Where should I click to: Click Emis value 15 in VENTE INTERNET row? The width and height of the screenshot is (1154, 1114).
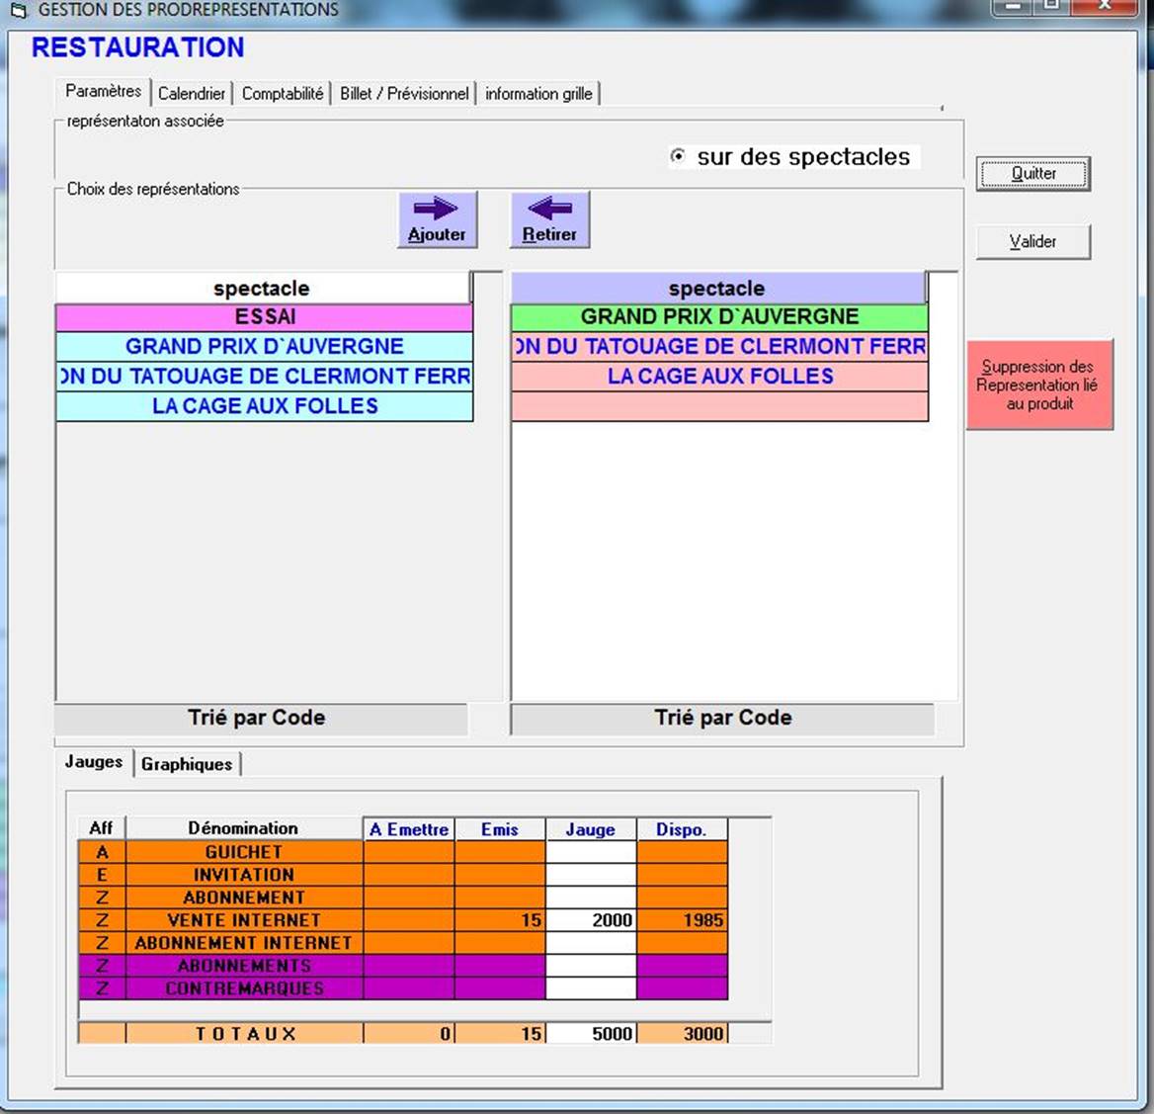coord(500,920)
